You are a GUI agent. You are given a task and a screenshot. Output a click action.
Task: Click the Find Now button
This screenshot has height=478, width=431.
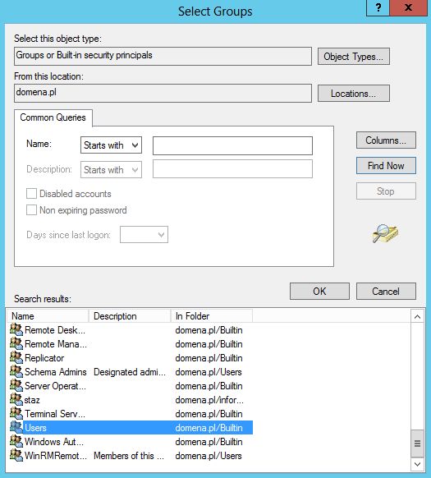(386, 166)
